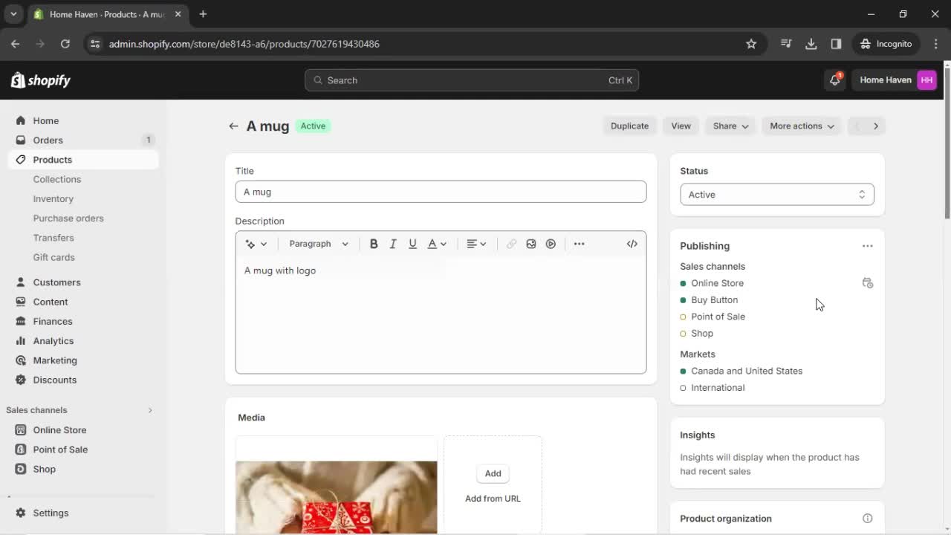Image resolution: width=951 pixels, height=535 pixels.
Task: Embed a video in the description
Action: 551,243
